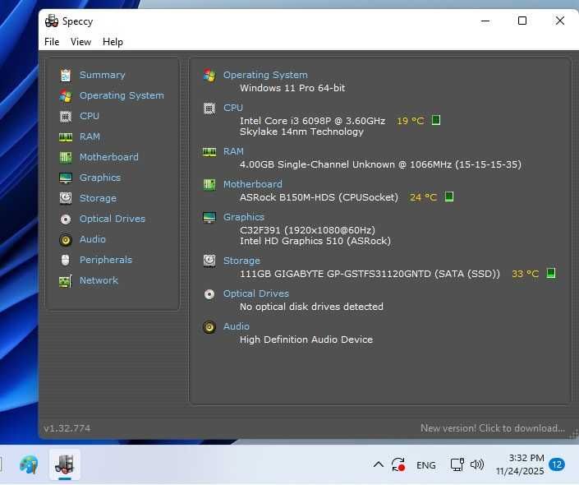Click the Graphics icon in the summary panel
This screenshot has height=485, width=579.
pyautogui.click(x=209, y=217)
